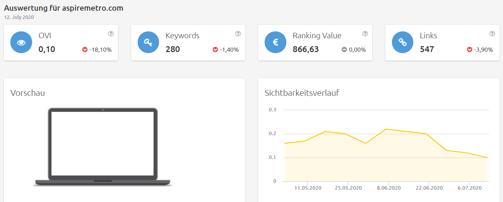503x202 pixels.
Task: Select the laptop preview thumbnail
Action: pyautogui.click(x=103, y=147)
